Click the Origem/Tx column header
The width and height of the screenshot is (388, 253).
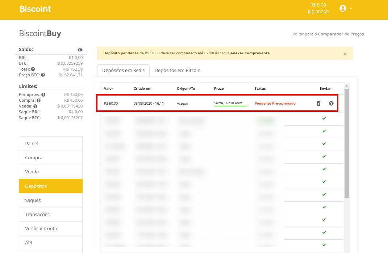(186, 89)
